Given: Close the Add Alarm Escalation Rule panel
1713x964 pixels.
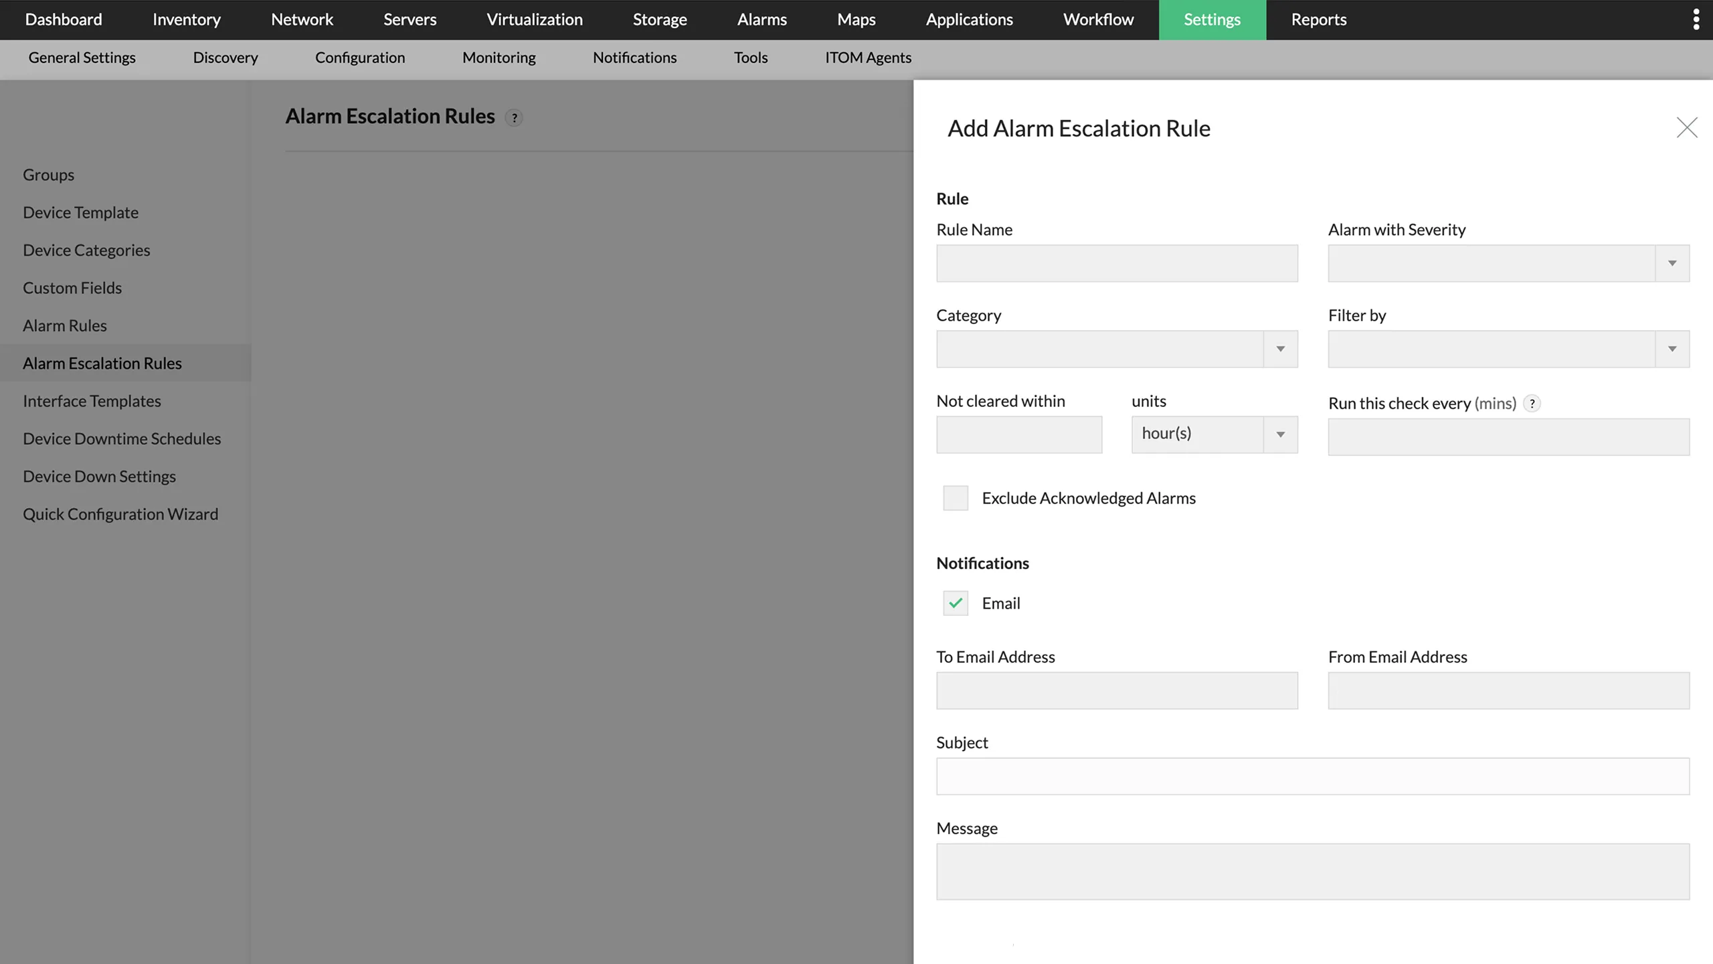Looking at the screenshot, I should coord(1687,127).
